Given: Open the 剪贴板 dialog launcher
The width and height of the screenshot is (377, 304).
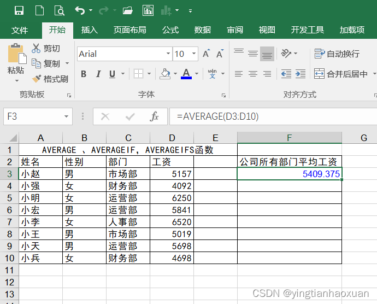Looking at the screenshot, I should pos(69,96).
